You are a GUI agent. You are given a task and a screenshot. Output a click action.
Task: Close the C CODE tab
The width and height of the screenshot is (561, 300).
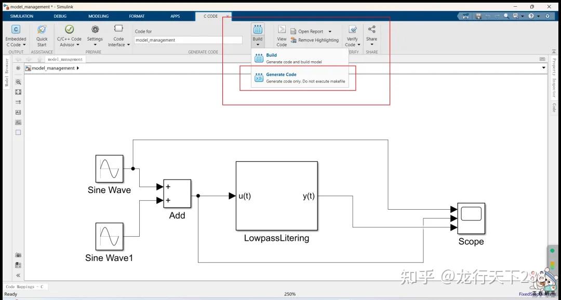point(228,16)
